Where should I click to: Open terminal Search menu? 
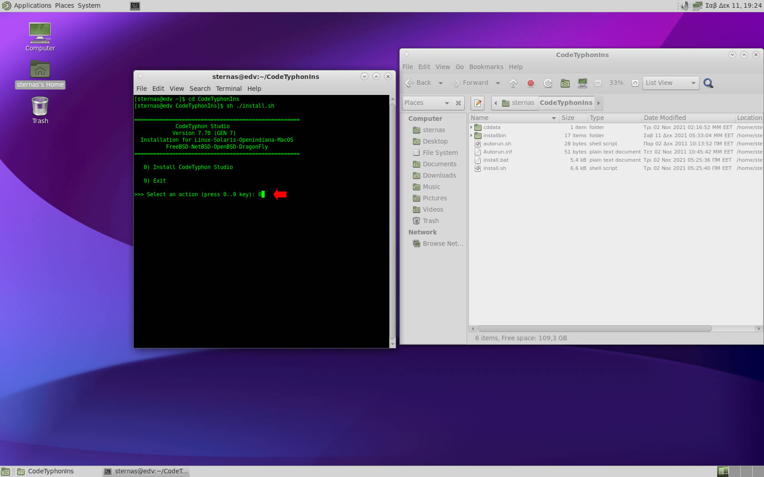pyautogui.click(x=200, y=89)
